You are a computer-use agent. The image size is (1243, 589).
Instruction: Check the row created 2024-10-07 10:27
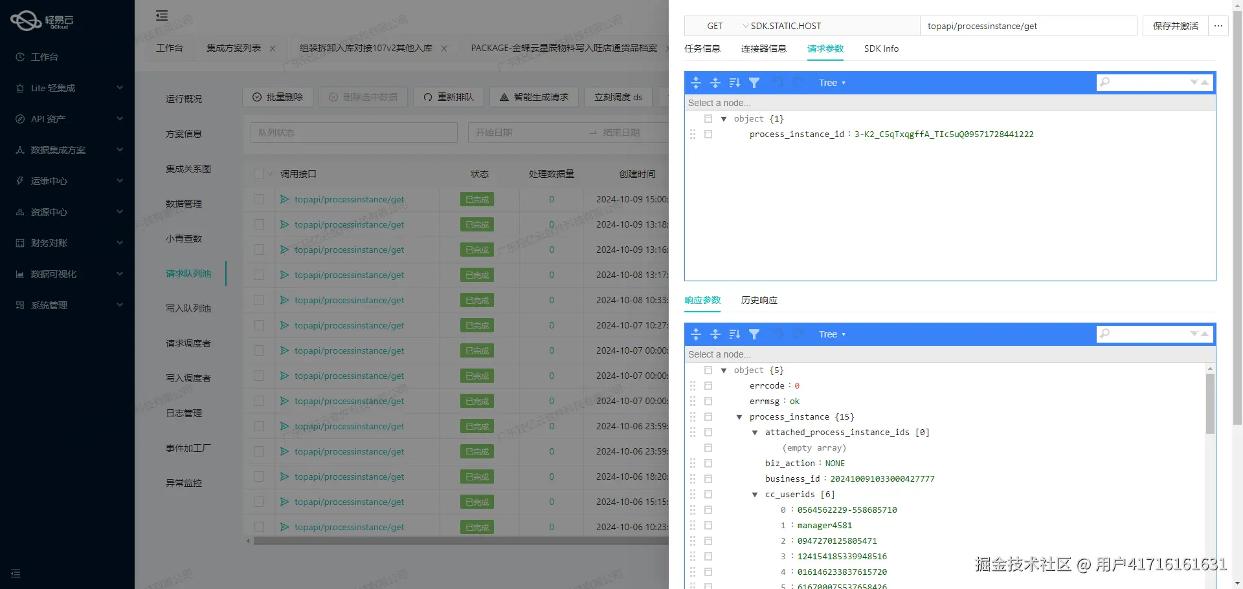tap(259, 325)
